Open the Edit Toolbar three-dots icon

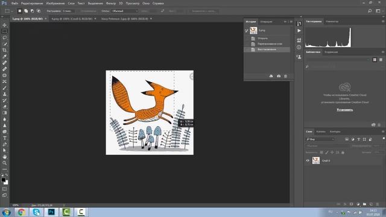[x=4, y=169]
